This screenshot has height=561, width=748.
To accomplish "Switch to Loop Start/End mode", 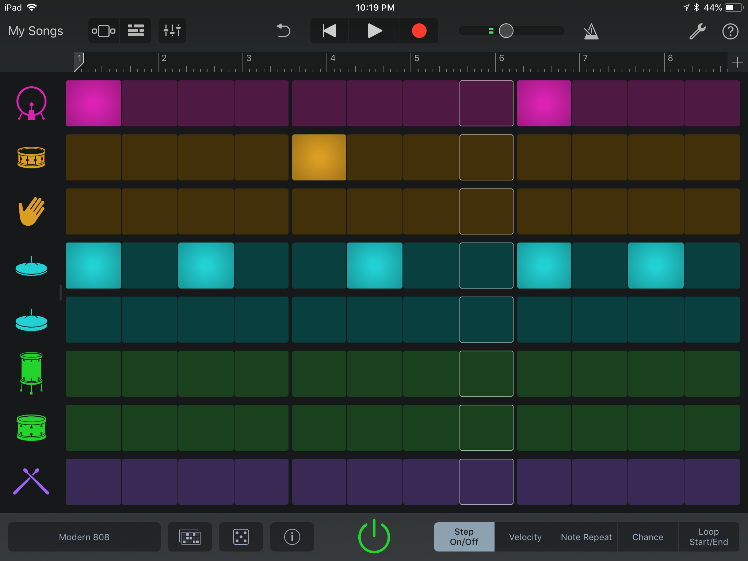I will 709,537.
